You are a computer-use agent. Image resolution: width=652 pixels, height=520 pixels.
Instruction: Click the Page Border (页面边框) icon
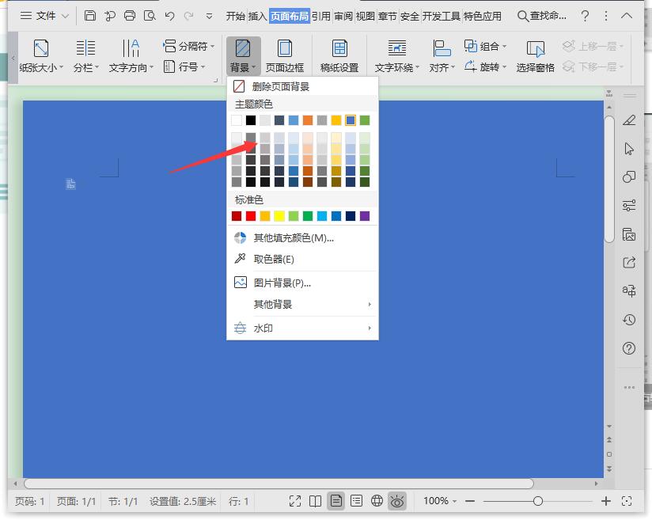pyautogui.click(x=284, y=49)
